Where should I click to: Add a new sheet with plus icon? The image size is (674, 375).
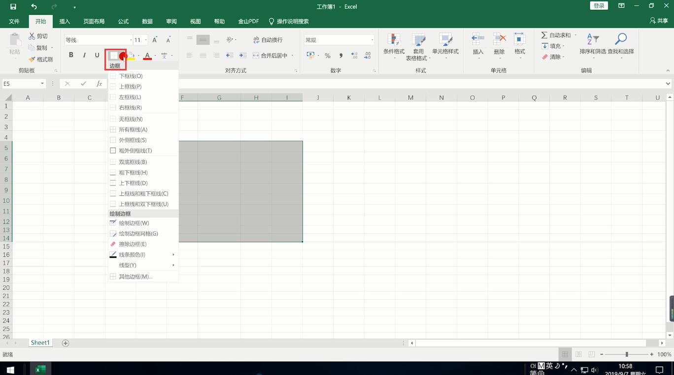pyautogui.click(x=65, y=343)
